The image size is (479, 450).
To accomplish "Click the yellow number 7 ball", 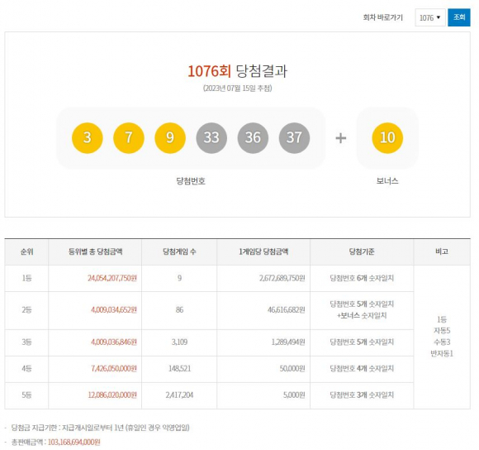I will [129, 137].
